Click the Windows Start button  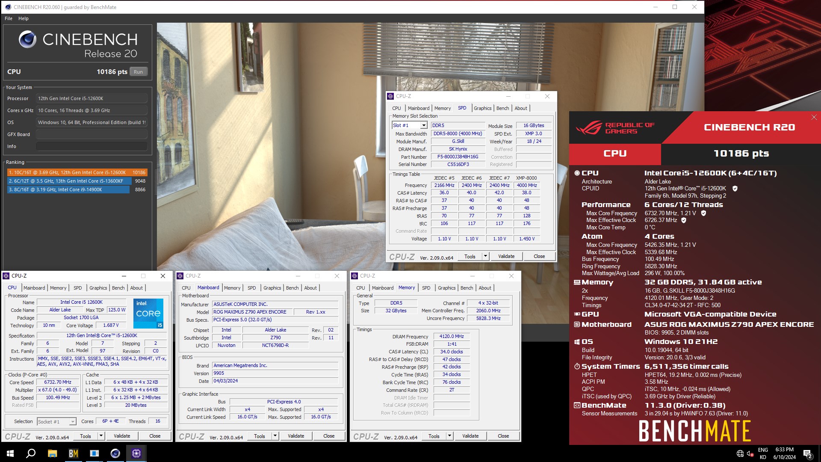click(10, 453)
